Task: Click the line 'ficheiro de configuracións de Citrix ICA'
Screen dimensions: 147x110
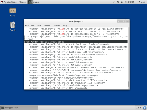Action: (76, 29)
